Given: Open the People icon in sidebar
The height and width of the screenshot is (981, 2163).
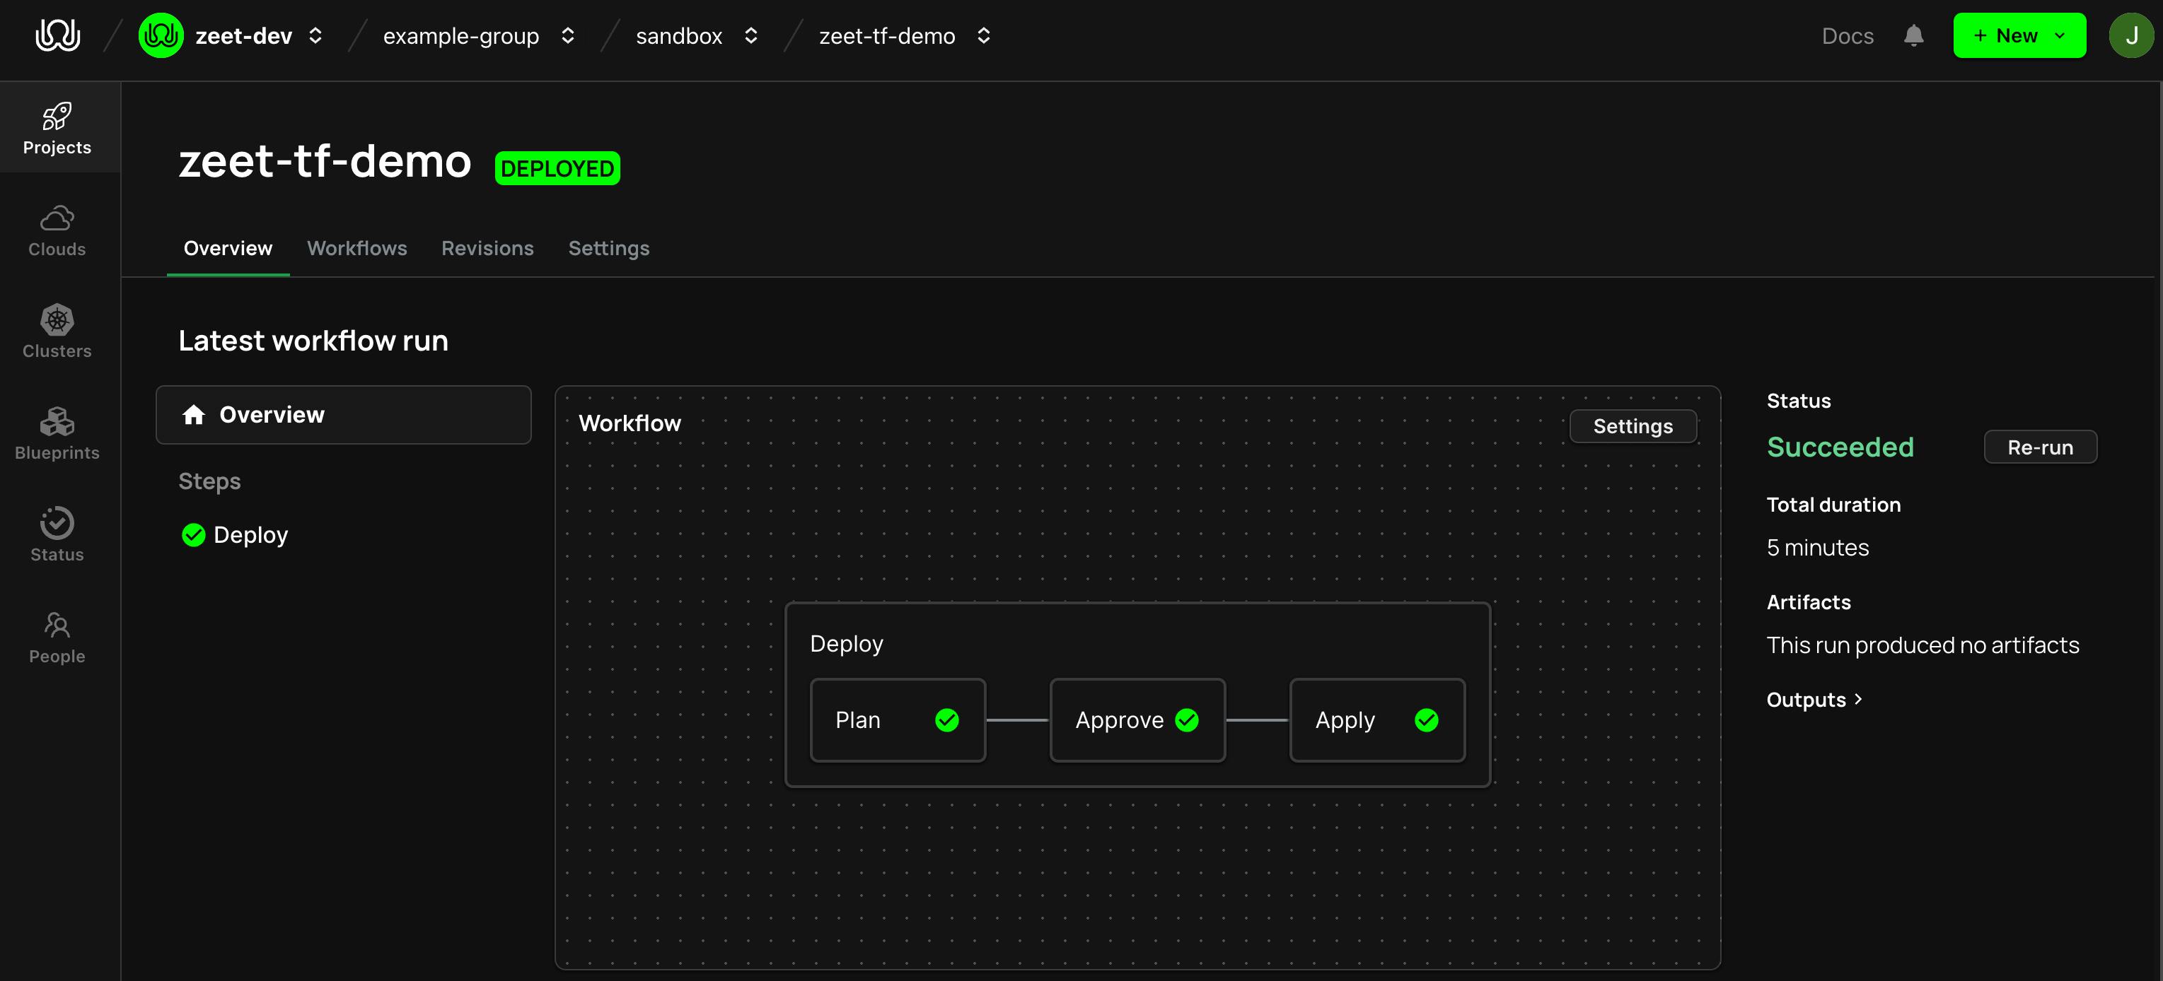Looking at the screenshot, I should 57,624.
